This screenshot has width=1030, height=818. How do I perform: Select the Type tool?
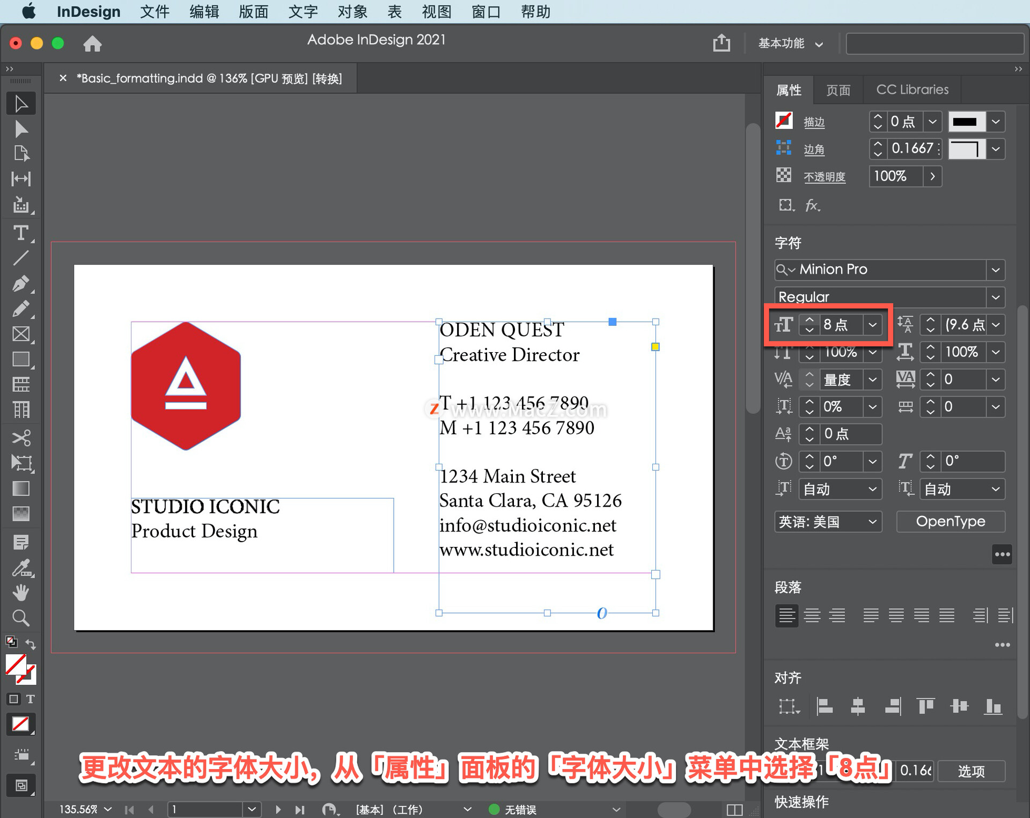point(21,233)
